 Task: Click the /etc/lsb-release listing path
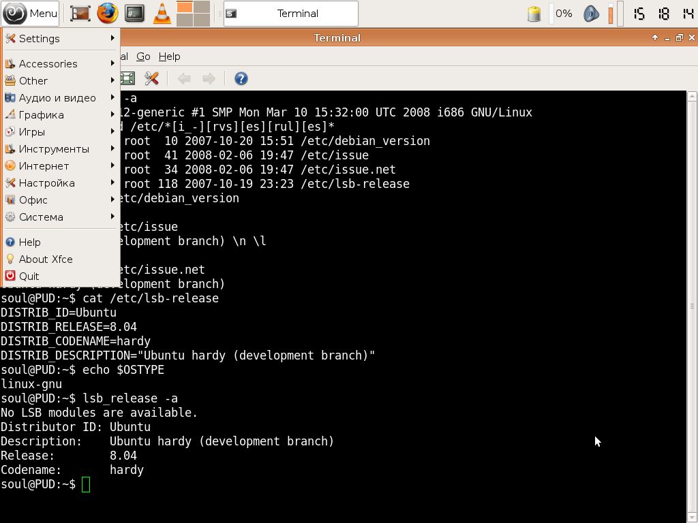click(355, 184)
